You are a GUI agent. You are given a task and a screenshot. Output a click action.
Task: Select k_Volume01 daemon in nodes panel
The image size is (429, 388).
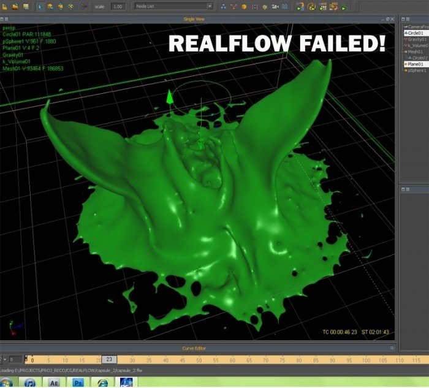coord(417,45)
